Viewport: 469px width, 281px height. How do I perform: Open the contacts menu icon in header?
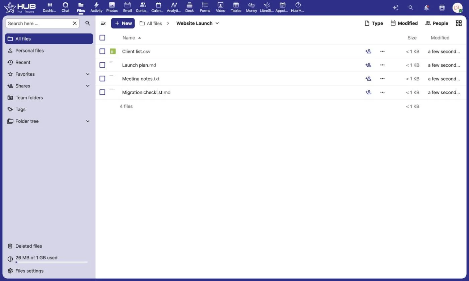point(442,7)
